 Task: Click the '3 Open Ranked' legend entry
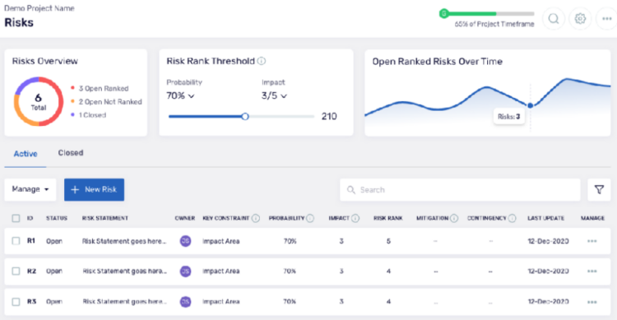[100, 89]
